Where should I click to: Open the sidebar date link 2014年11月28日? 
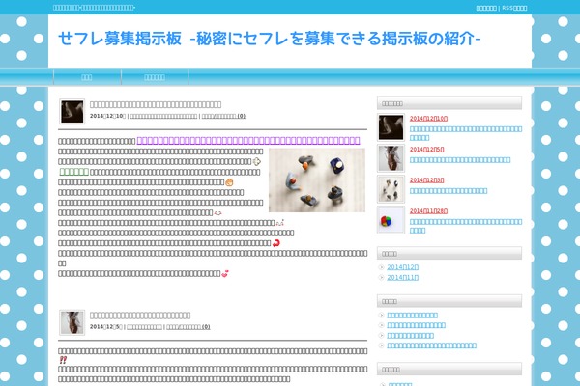click(x=428, y=211)
